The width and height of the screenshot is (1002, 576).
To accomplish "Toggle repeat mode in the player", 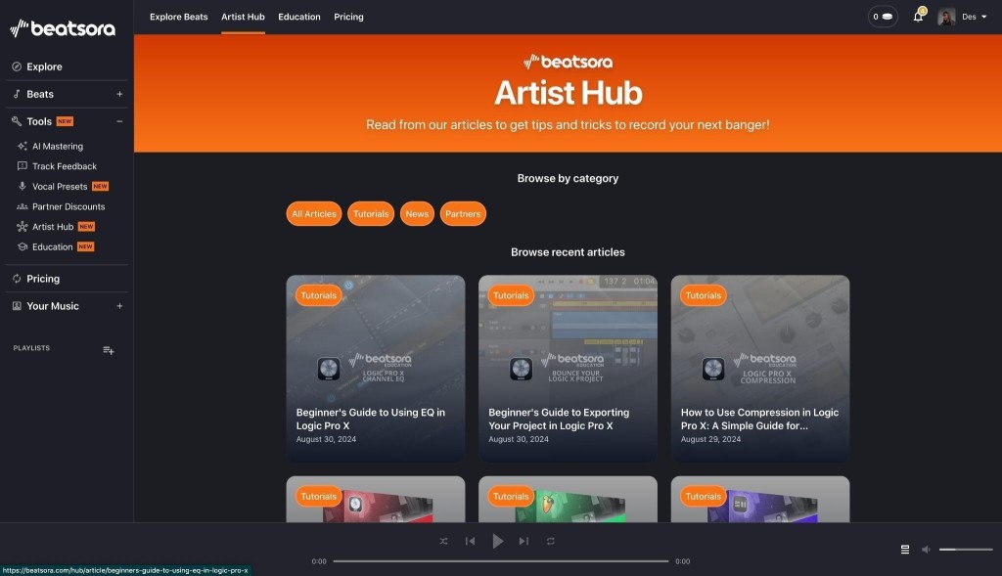I will tap(550, 541).
